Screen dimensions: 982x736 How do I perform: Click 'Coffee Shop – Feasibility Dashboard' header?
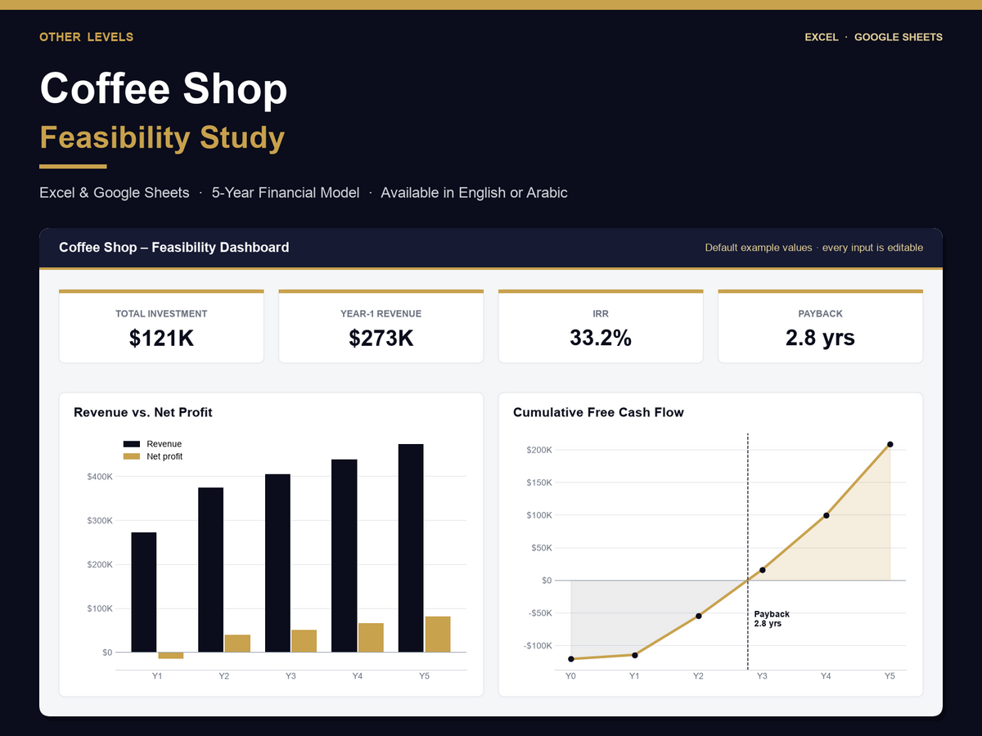(174, 247)
